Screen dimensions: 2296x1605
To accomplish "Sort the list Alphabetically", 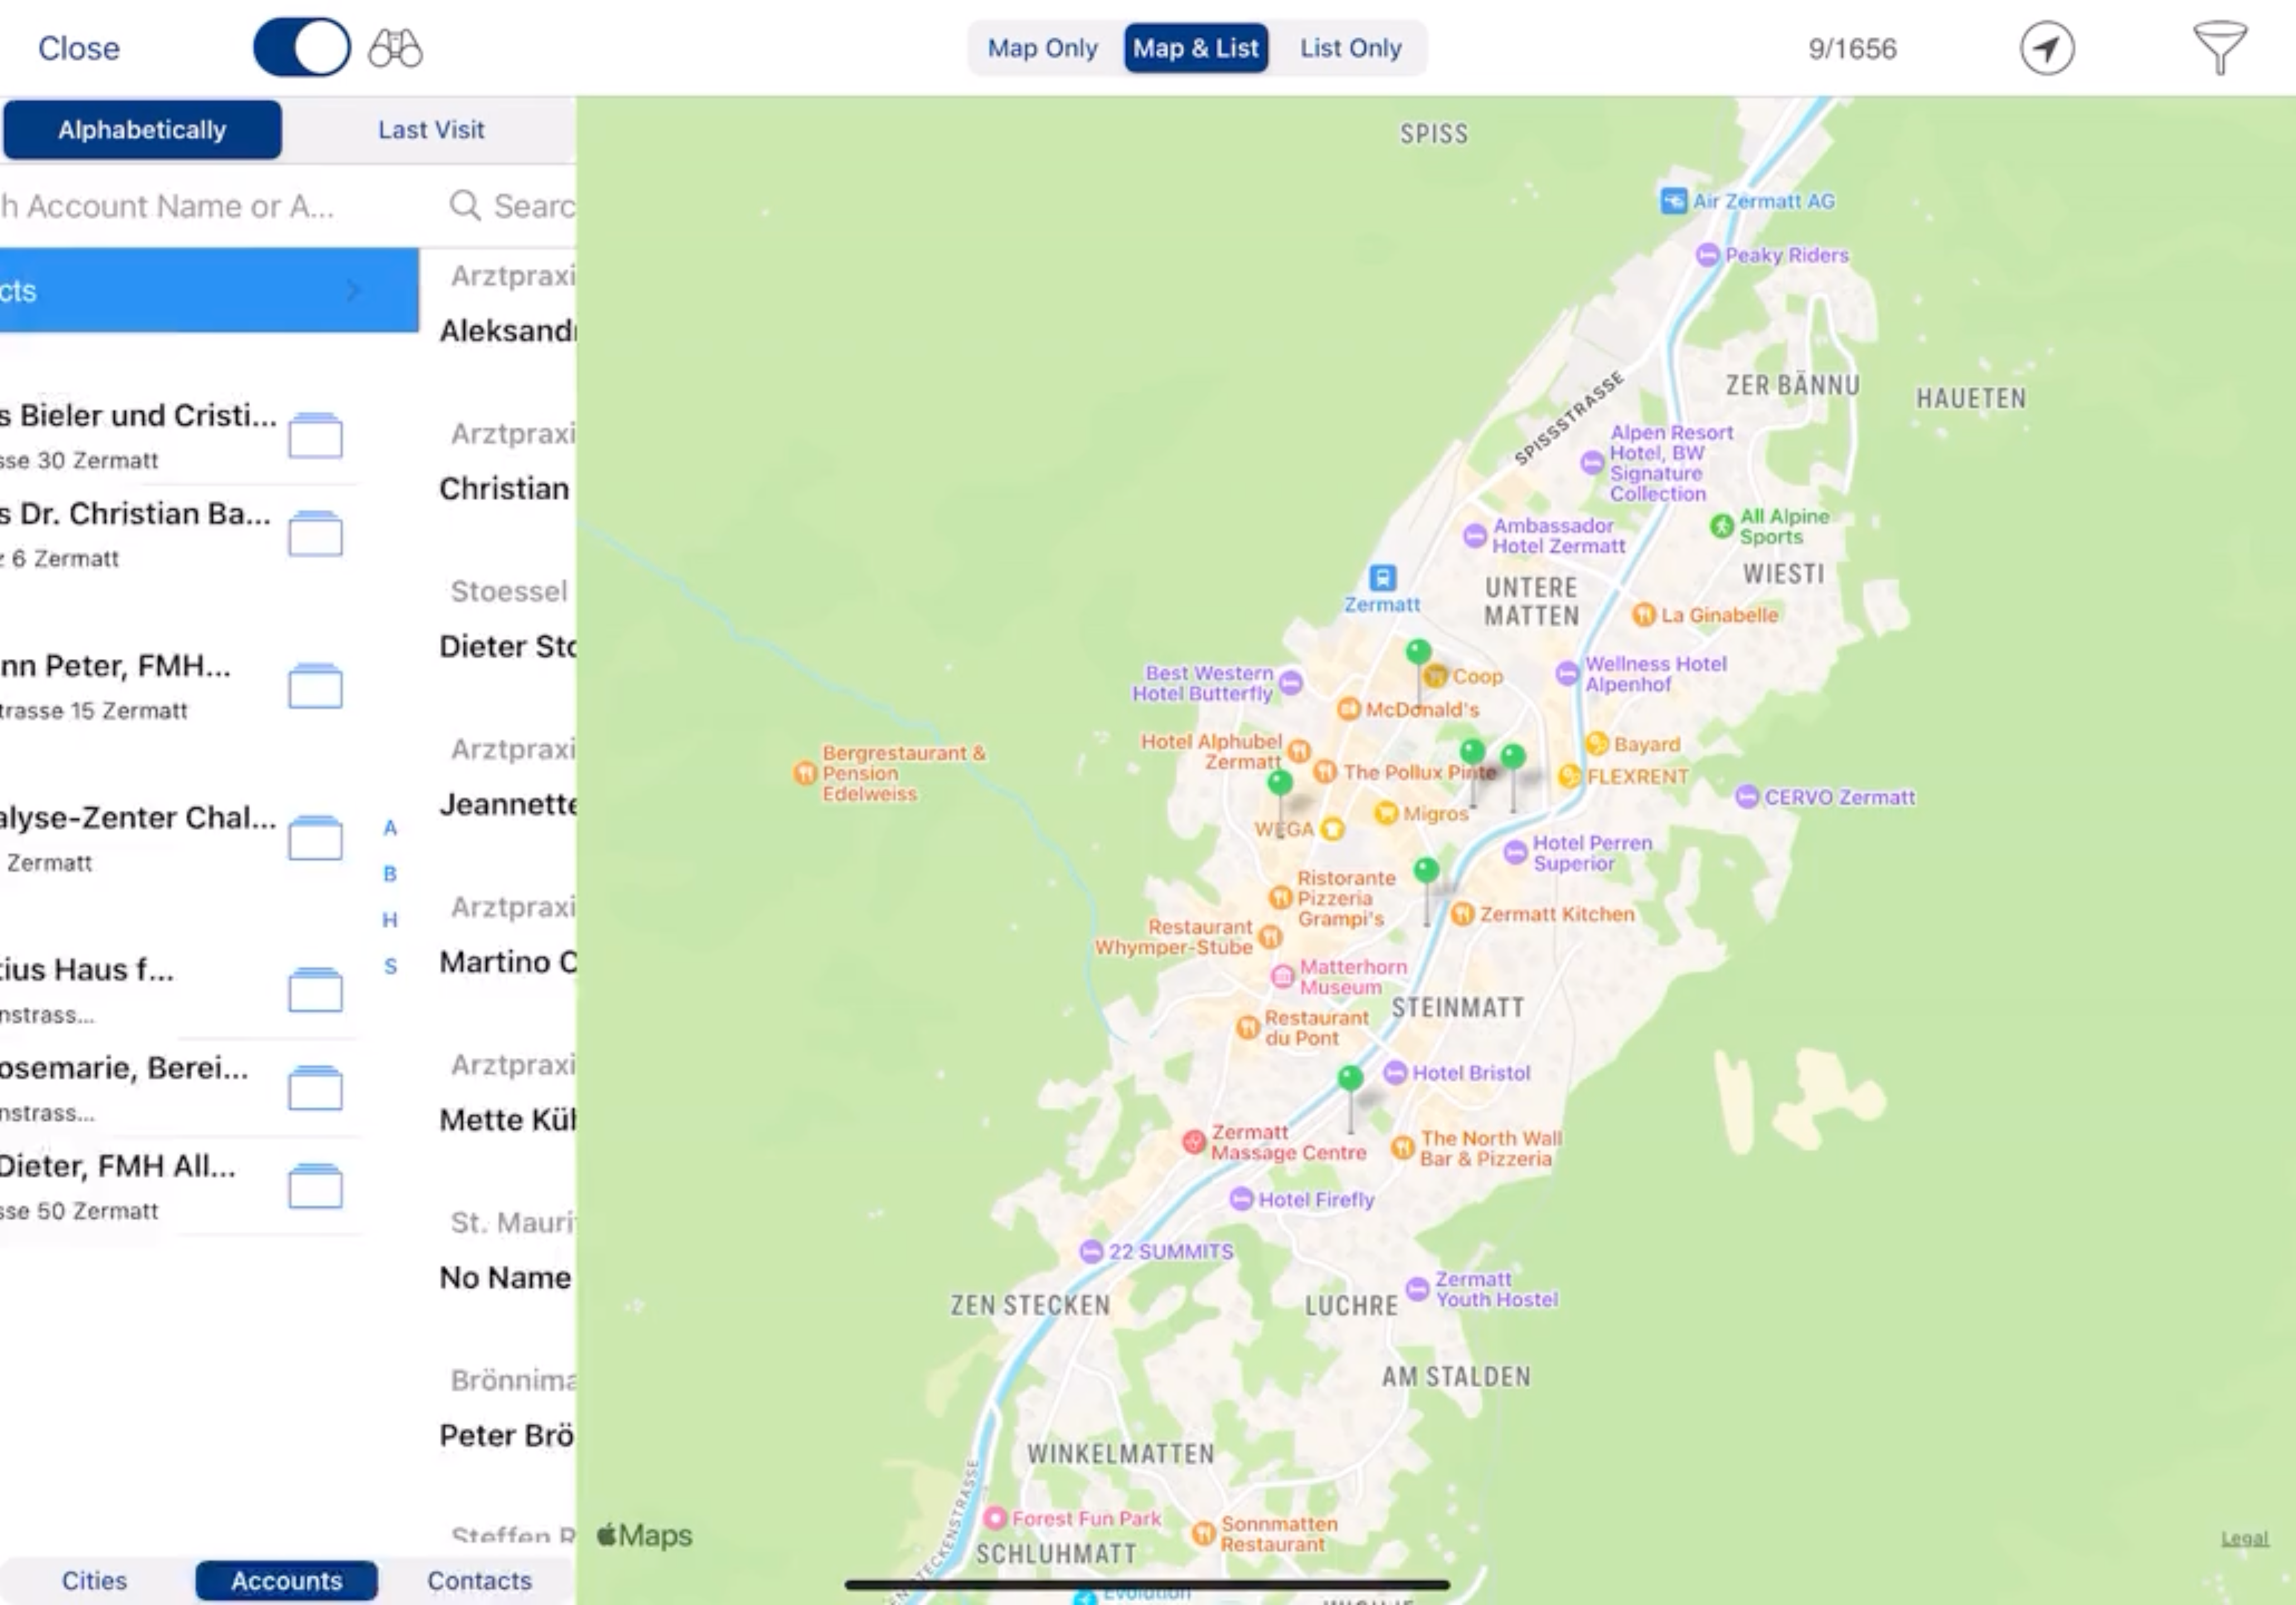I will 142,130.
